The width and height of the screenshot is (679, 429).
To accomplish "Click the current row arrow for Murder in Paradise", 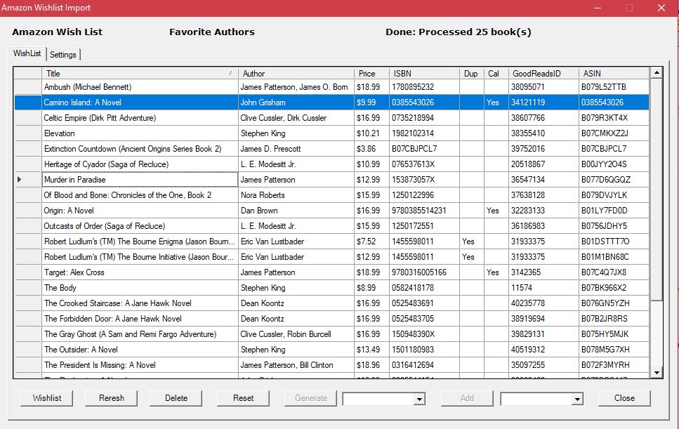I will 19,179.
